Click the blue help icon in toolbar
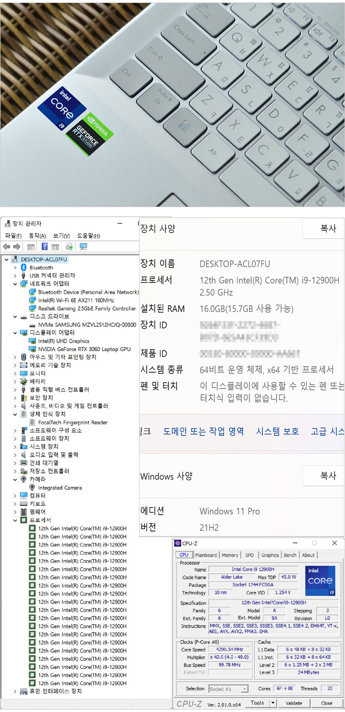Image resolution: width=345 pixels, height=712 pixels. [x=44, y=247]
